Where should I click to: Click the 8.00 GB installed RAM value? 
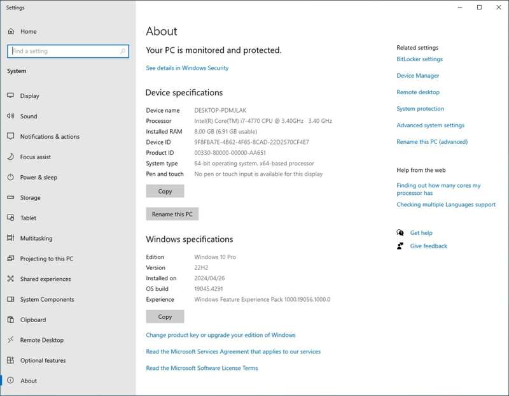pos(226,132)
